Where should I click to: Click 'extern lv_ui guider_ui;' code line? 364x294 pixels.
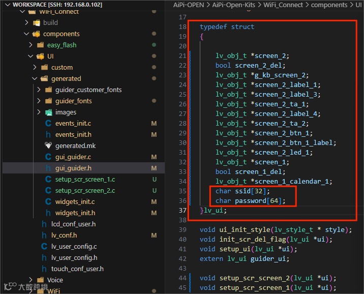pos(245,259)
